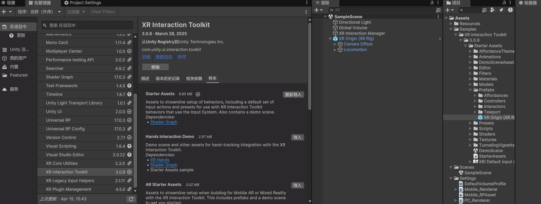Open the Featured sidebar entry
The width and height of the screenshot is (541, 204).
[x=18, y=75]
